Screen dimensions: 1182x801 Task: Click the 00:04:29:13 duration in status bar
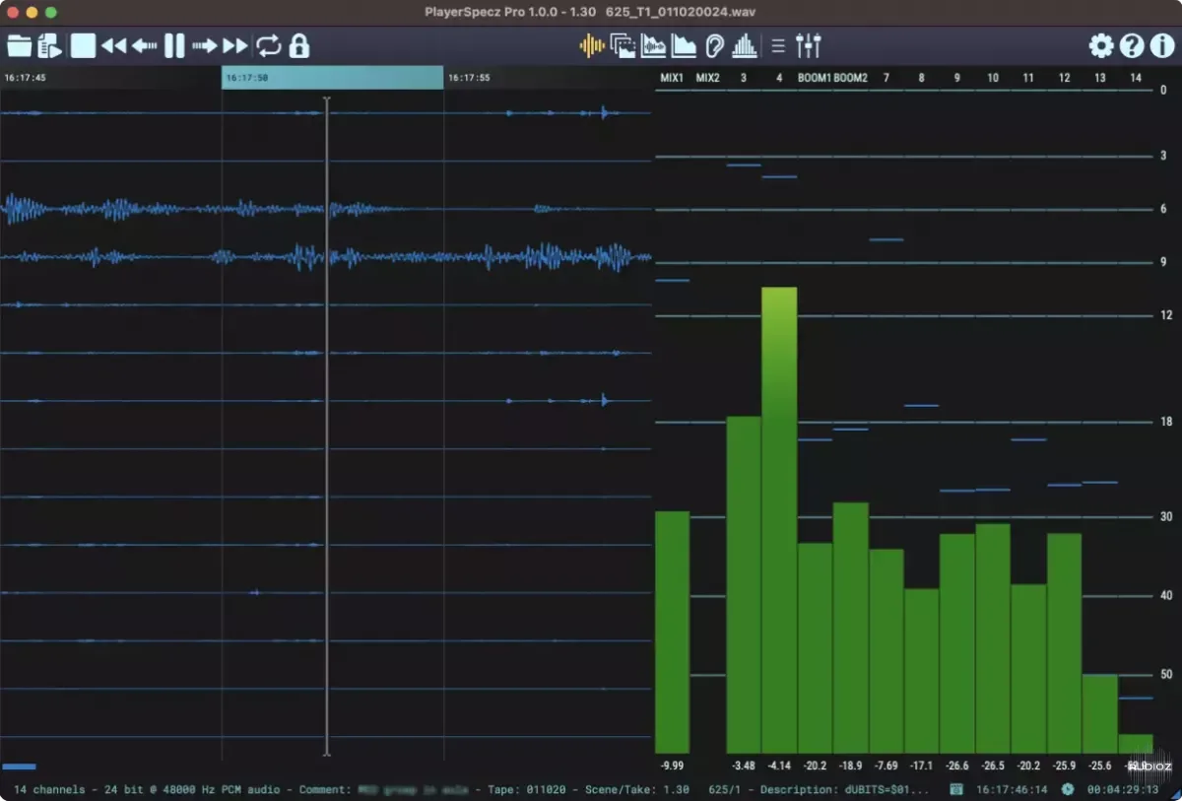click(x=1123, y=789)
